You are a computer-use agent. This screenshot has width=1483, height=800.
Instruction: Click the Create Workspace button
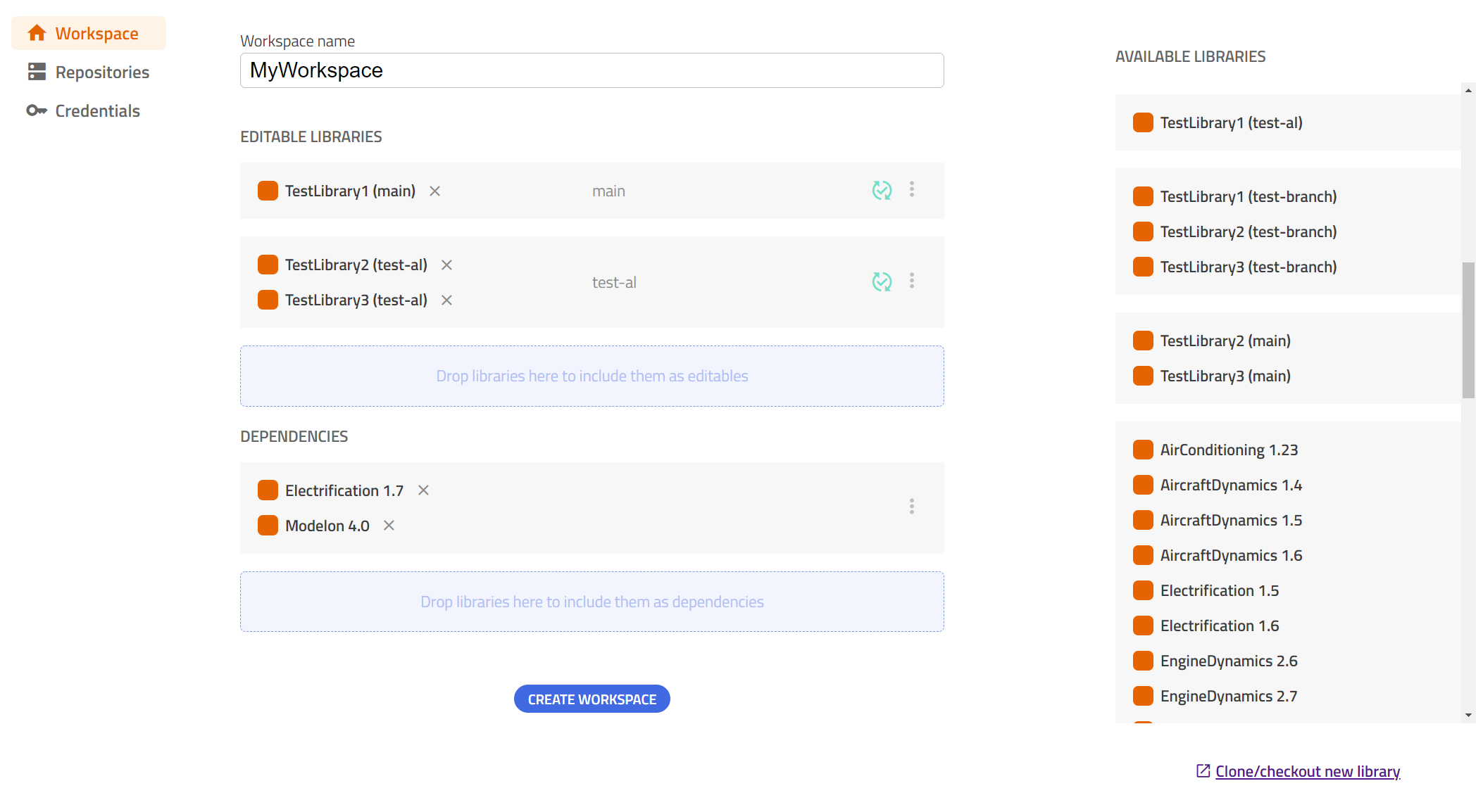pyautogui.click(x=592, y=699)
